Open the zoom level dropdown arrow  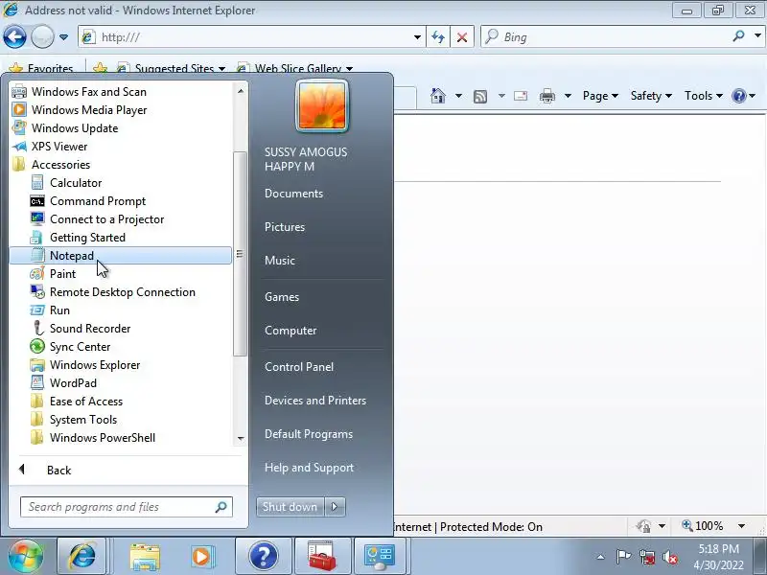pyautogui.click(x=741, y=526)
